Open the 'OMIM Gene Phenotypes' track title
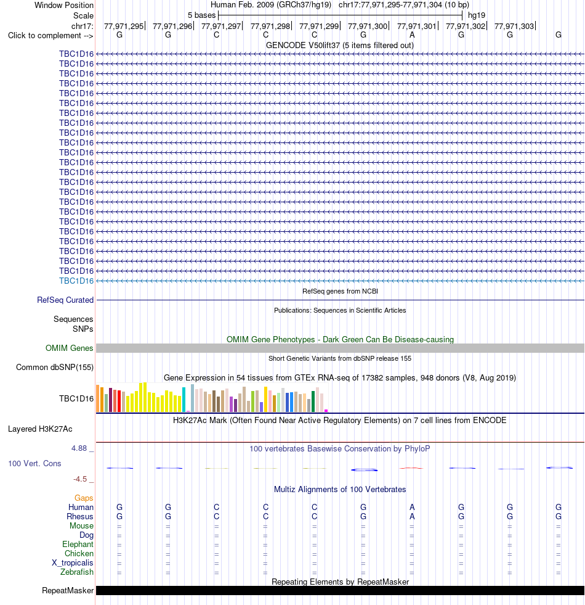 pos(340,340)
